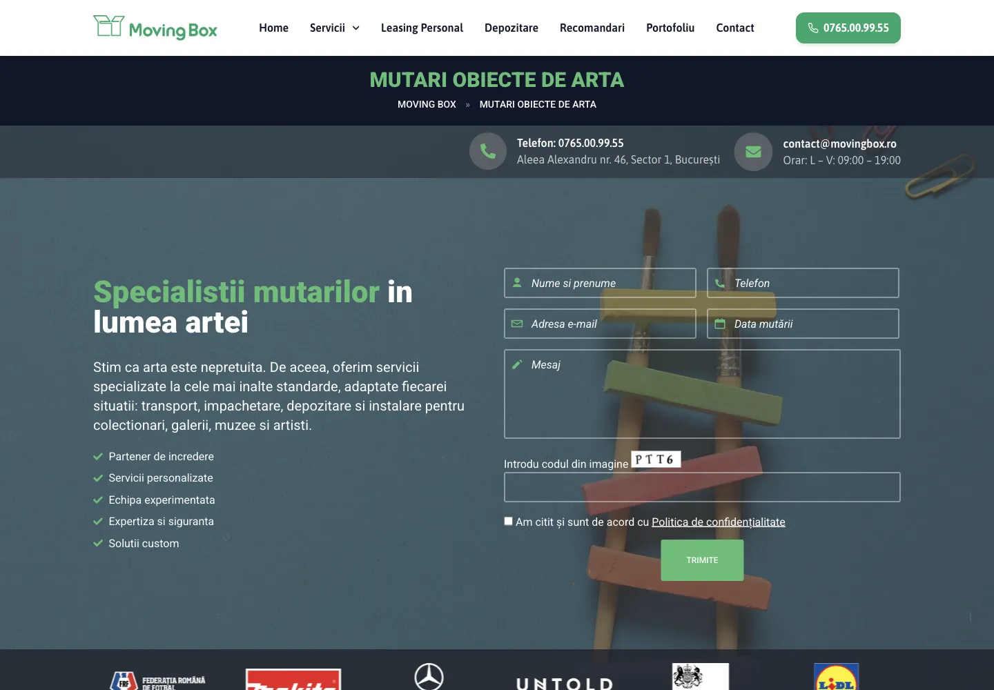Viewport: 994px width, 690px height.
Task: Click the green 0765.00.99.55 call button
Action: click(848, 28)
